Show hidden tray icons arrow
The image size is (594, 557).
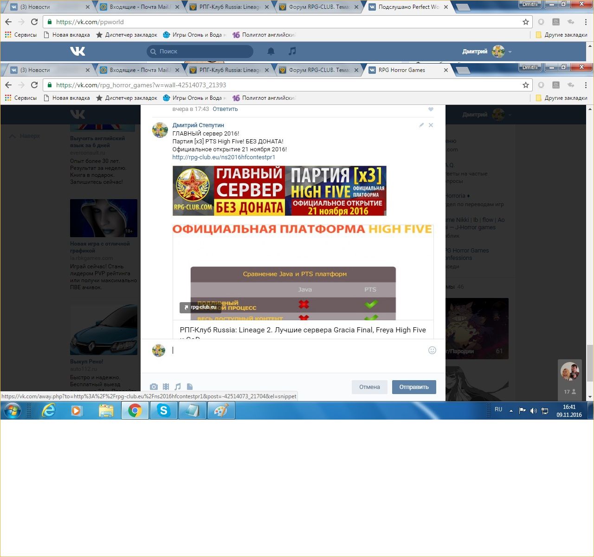coord(511,411)
